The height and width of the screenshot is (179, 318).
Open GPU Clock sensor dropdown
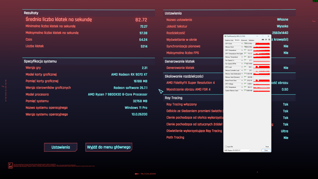tap(242, 44)
